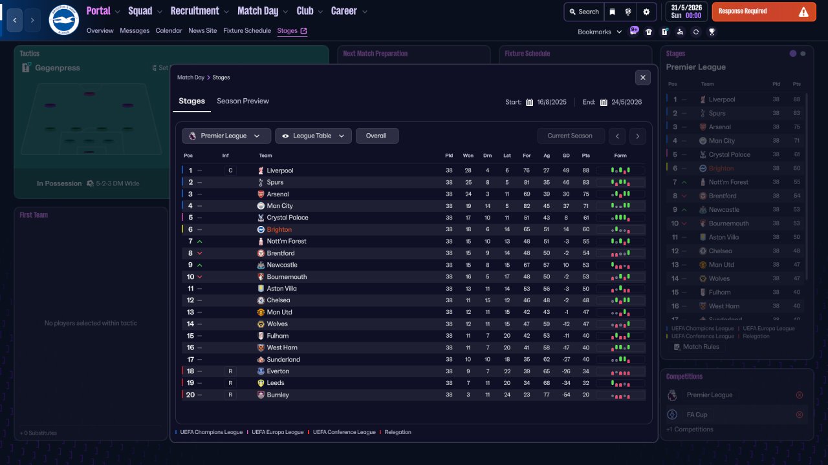Click Arsenal's club badge in the league table
Viewport: 828px width, 465px height.
pos(261,194)
